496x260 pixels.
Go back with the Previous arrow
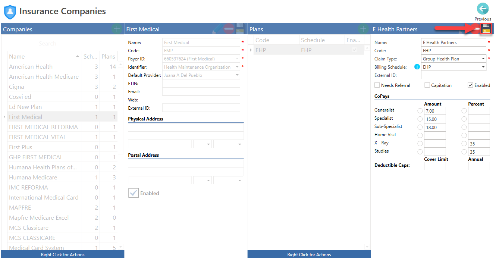click(x=483, y=9)
